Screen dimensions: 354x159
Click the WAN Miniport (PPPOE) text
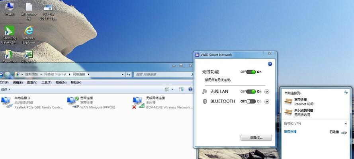pyautogui.click(x=98, y=107)
